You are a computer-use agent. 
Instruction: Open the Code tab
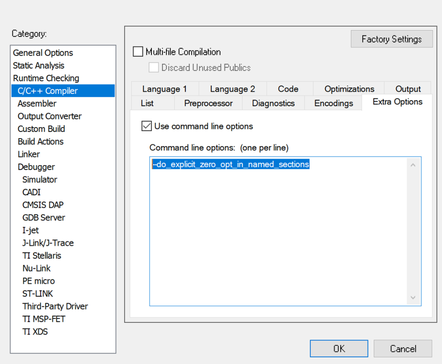click(x=288, y=88)
